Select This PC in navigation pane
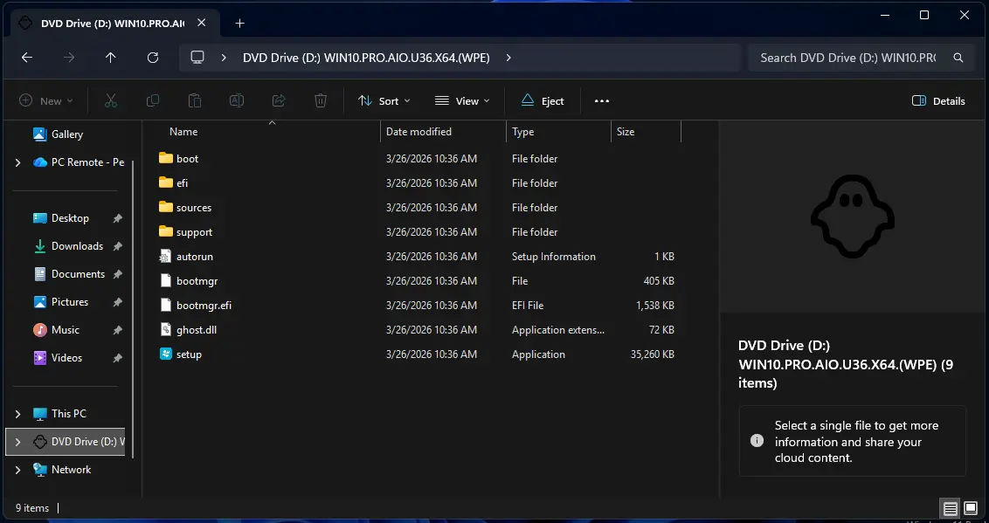This screenshot has height=523, width=989. (x=69, y=414)
